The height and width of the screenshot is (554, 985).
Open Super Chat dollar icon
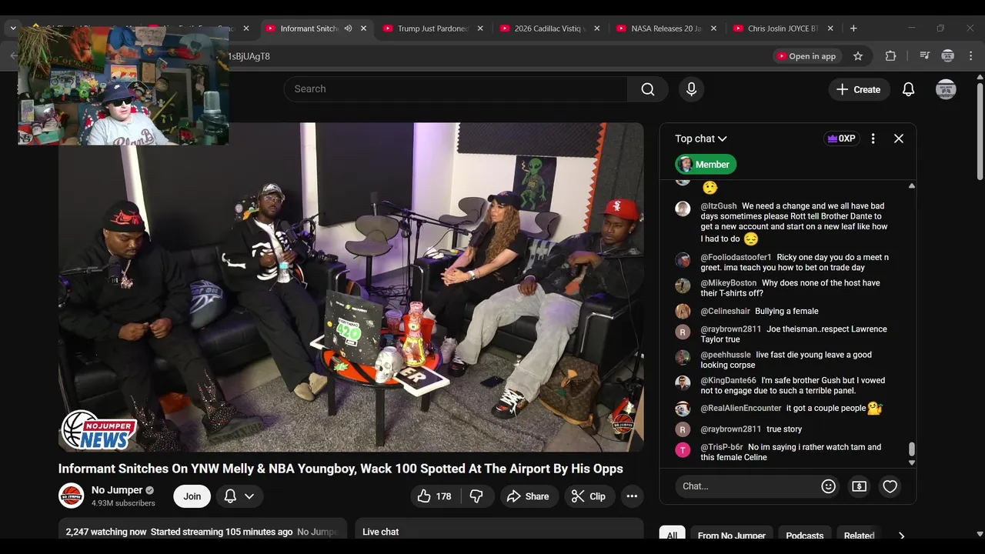point(859,486)
